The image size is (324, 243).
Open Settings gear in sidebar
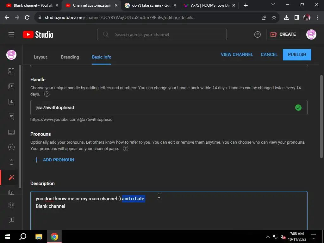click(11, 205)
